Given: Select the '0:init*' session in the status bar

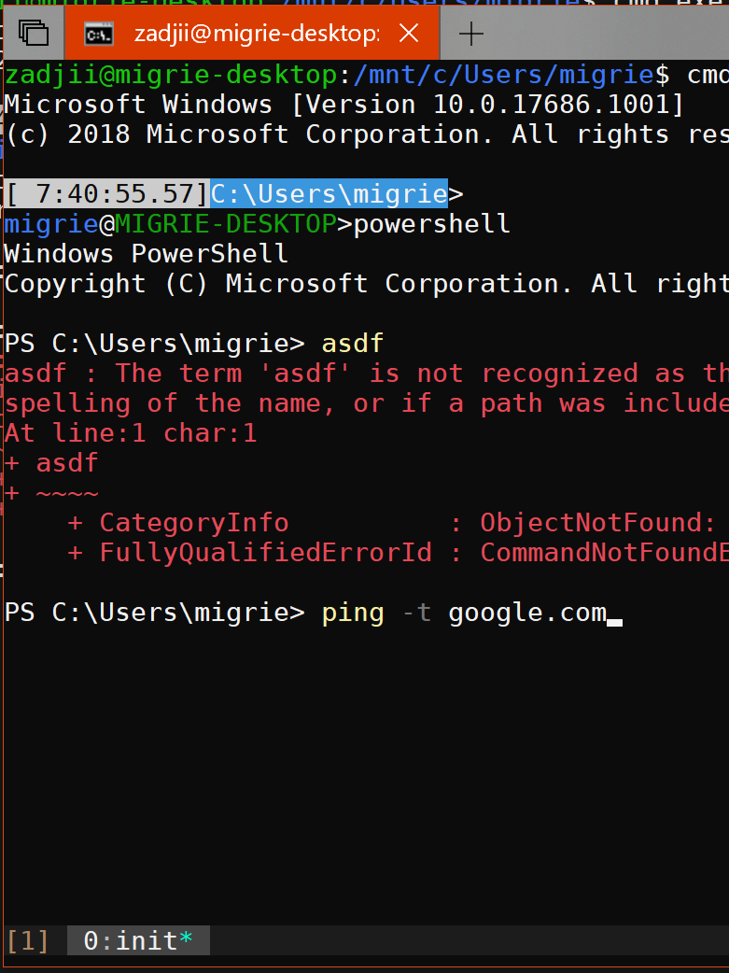Looking at the screenshot, I should click(x=137, y=940).
